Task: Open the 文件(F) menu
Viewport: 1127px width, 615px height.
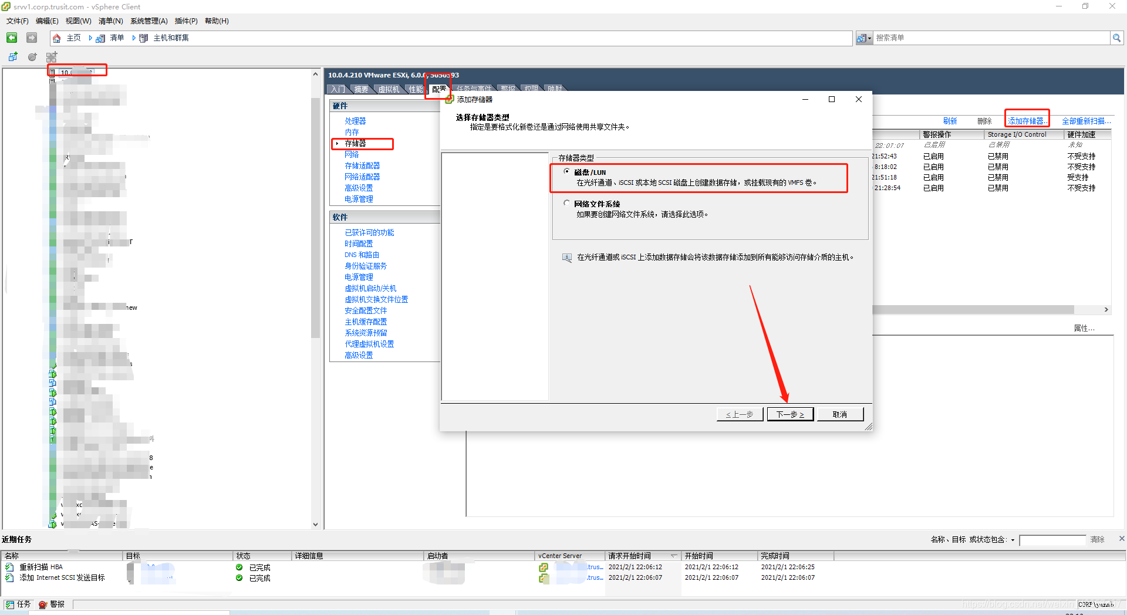Action: pos(18,21)
